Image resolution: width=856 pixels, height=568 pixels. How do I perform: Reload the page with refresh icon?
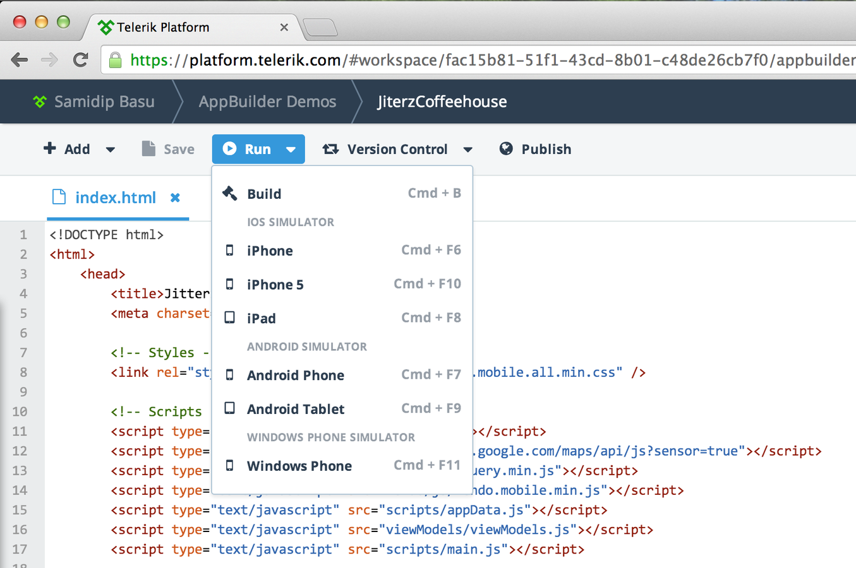80,60
